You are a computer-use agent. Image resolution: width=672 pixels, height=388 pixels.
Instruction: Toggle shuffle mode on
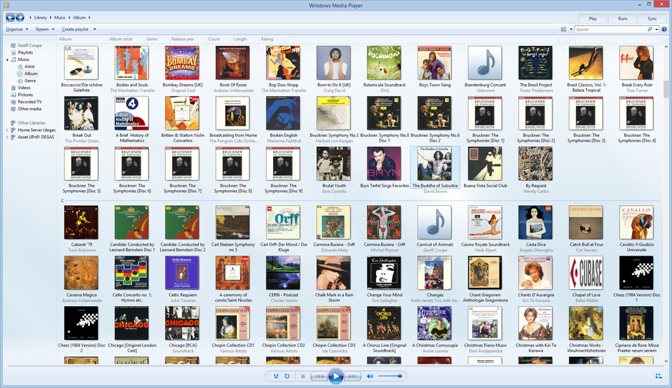[x=276, y=376]
